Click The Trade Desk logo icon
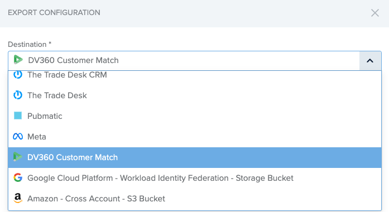Image resolution: width=389 pixels, height=212 pixels. click(18, 95)
